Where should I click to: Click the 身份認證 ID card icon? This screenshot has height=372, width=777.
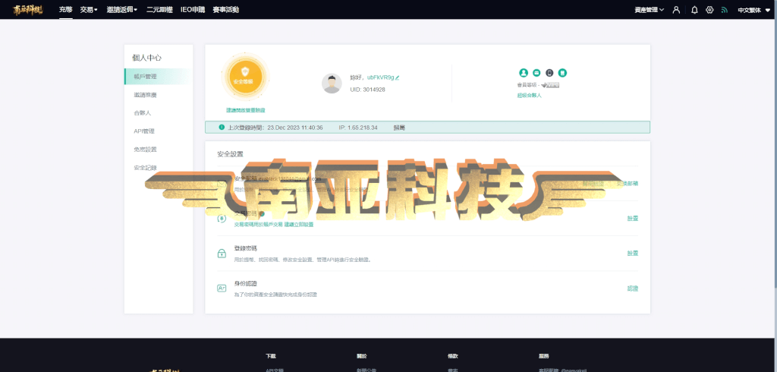(x=222, y=288)
